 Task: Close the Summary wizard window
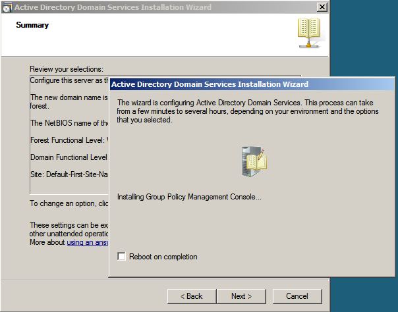coord(322,7)
